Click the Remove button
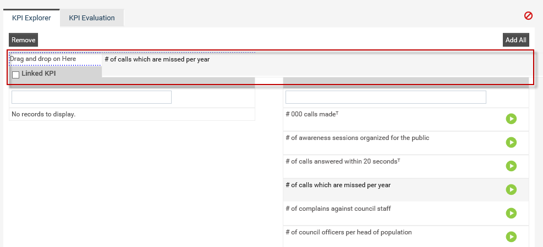The height and width of the screenshot is (247, 543). pyautogui.click(x=23, y=40)
